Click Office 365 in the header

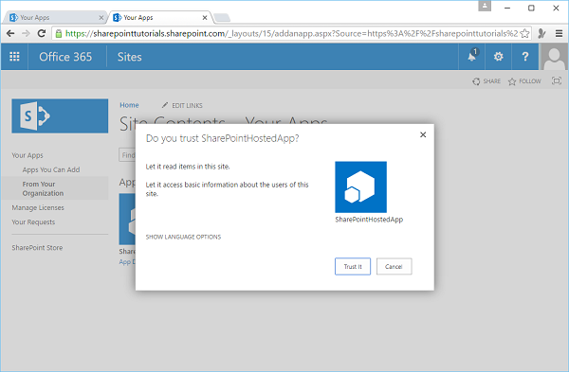coord(65,57)
